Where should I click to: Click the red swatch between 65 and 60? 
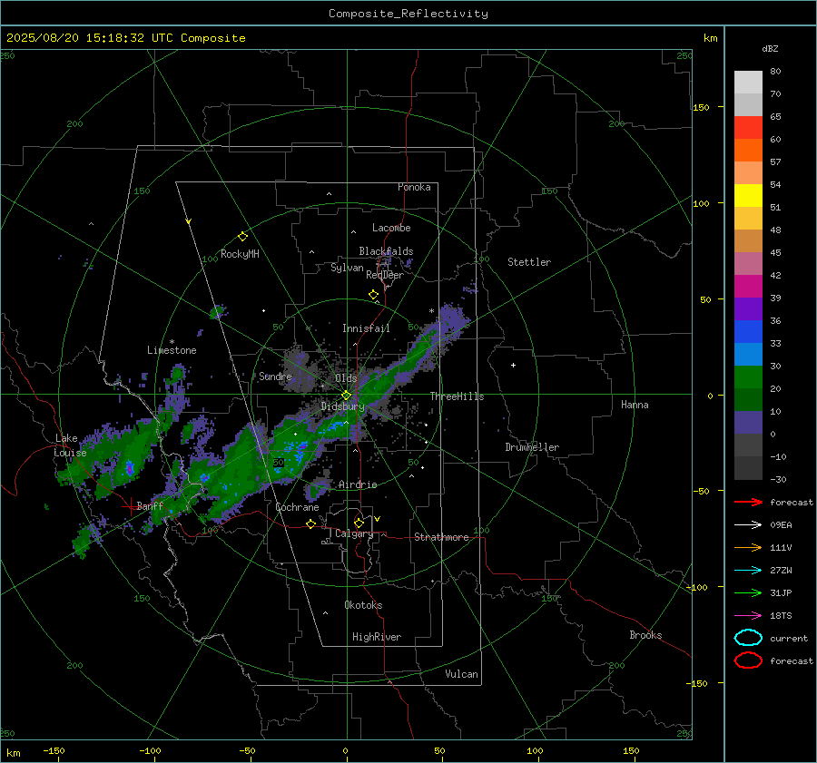[748, 128]
